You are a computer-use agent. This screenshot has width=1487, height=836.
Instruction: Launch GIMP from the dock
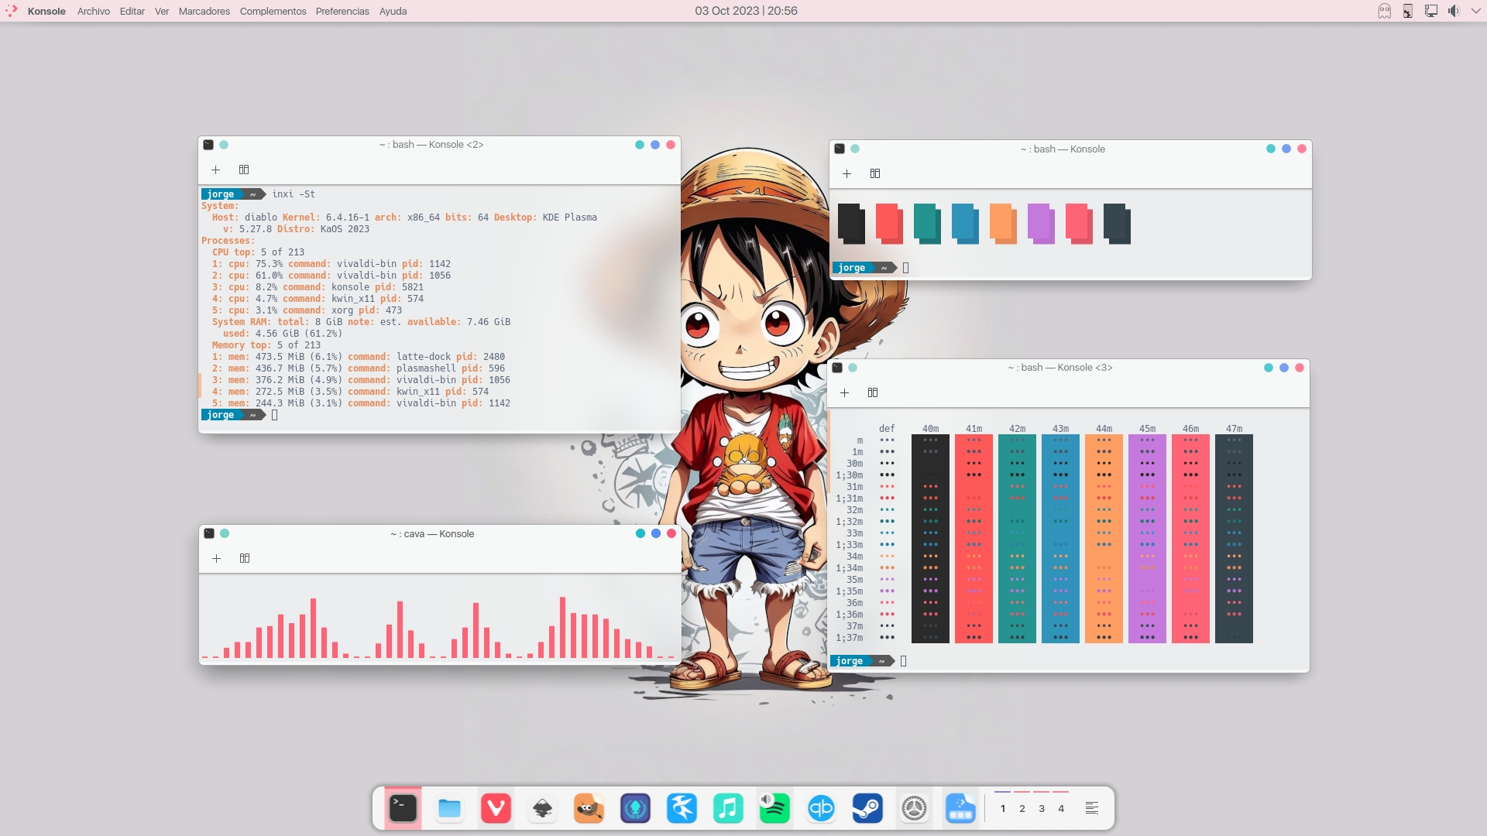click(x=589, y=808)
